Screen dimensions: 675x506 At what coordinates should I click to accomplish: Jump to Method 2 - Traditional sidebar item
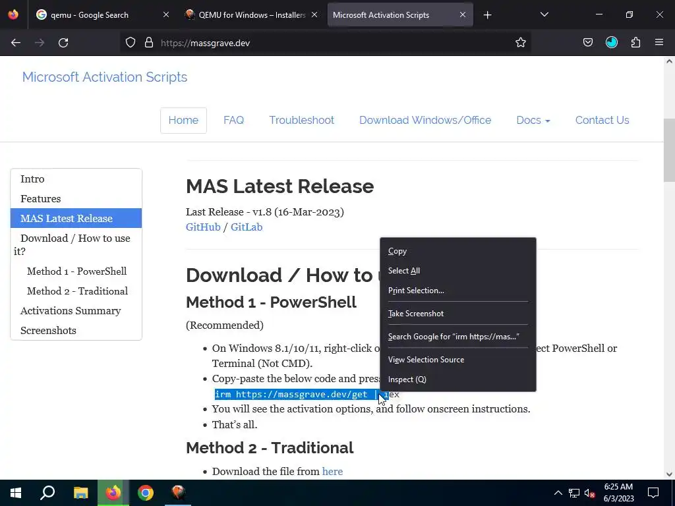point(78,291)
